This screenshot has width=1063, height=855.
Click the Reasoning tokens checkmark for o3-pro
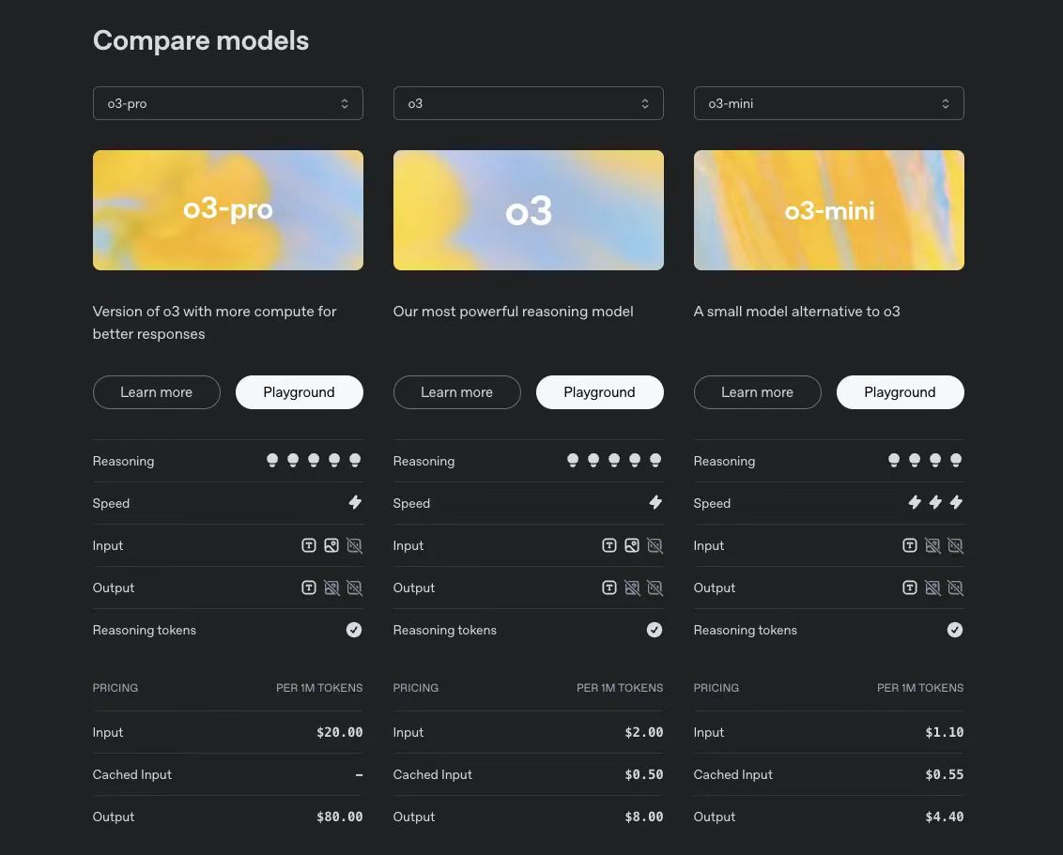click(x=354, y=629)
